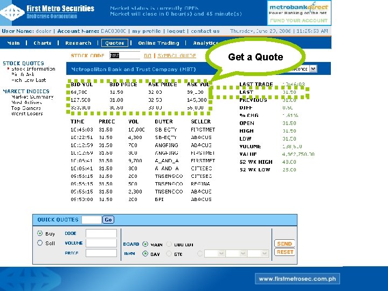Select the Buy radio button
This screenshot has height=291, width=388.
40,233
